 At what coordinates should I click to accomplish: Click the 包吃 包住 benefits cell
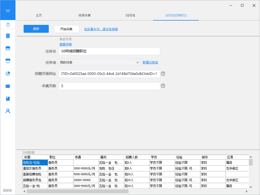coord(111,169)
